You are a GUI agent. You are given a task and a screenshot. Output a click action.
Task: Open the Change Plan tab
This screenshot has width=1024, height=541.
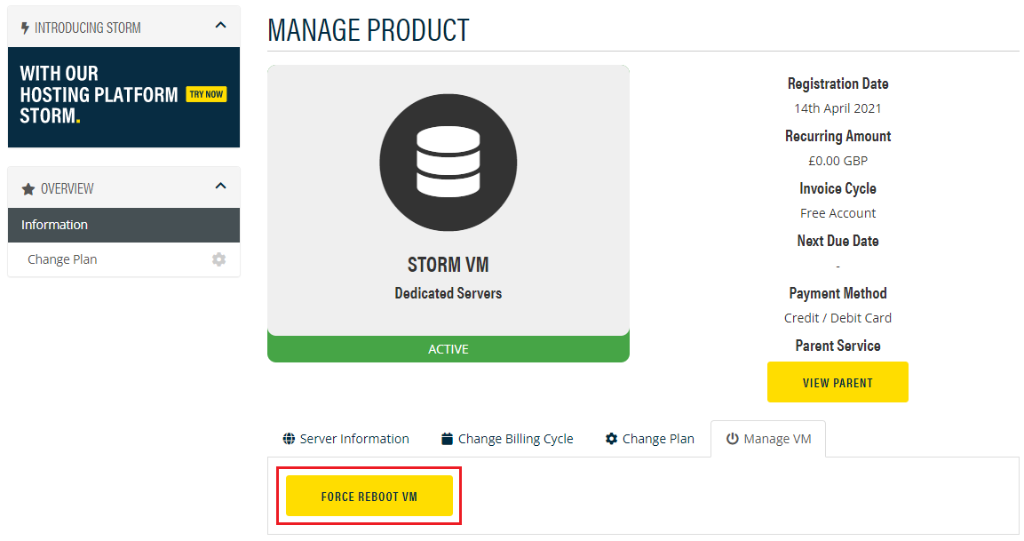click(x=650, y=439)
